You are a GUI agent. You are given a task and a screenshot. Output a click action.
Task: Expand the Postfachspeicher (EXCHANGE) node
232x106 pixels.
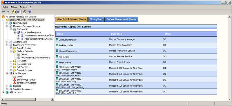click(x=18, y=39)
